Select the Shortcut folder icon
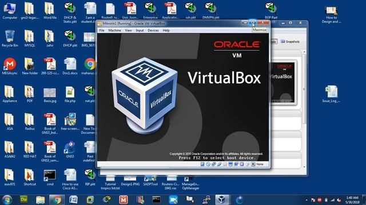366x205 pixels. 30,178
